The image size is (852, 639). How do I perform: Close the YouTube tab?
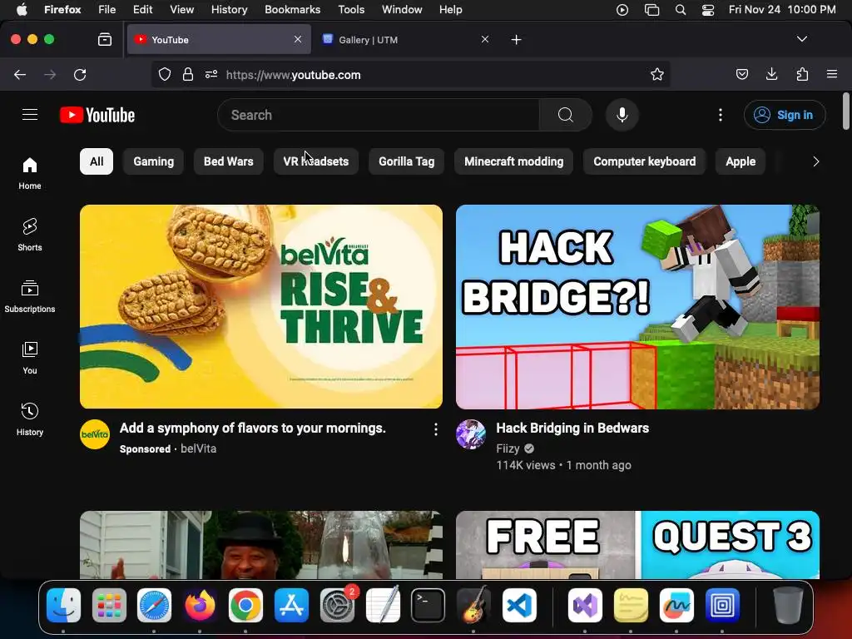click(x=298, y=39)
